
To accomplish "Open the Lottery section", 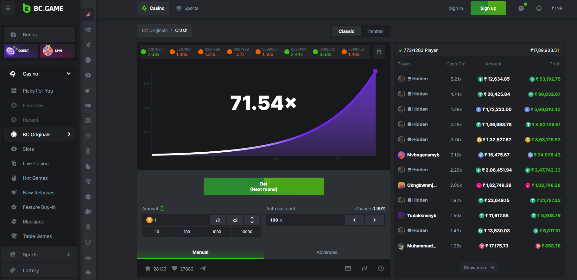I will 39,270.
